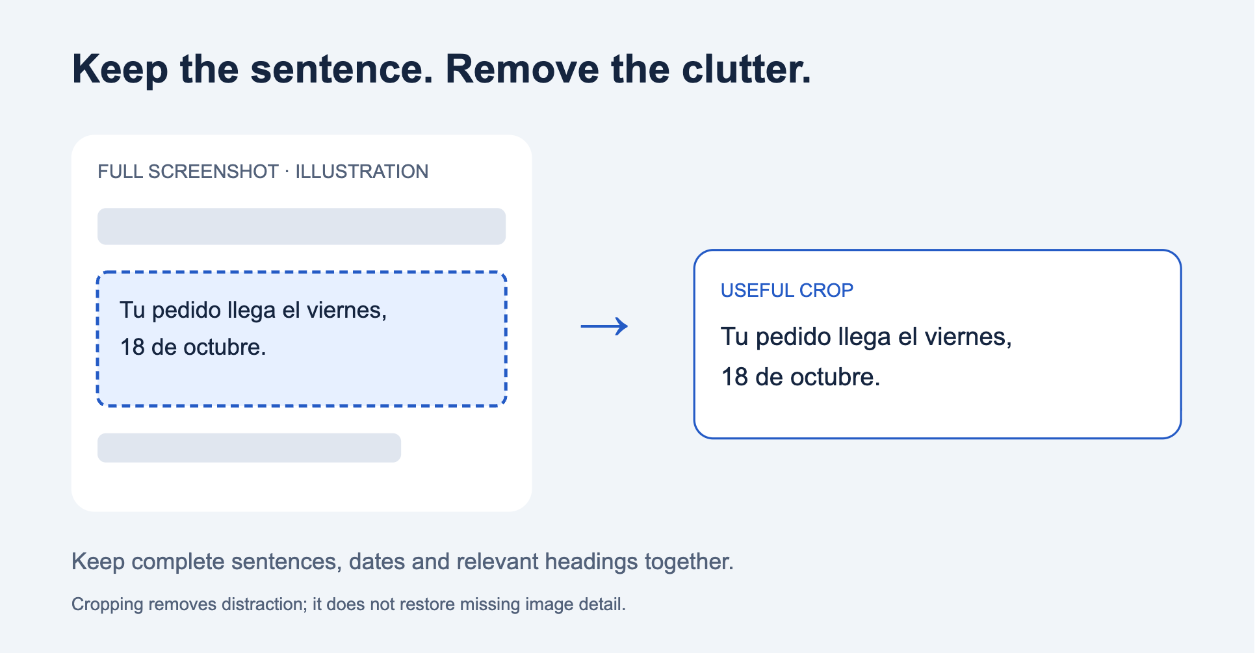Click "18 de octubre." inside the dashed box
Viewport: 1257px width, 655px height.
click(x=193, y=347)
